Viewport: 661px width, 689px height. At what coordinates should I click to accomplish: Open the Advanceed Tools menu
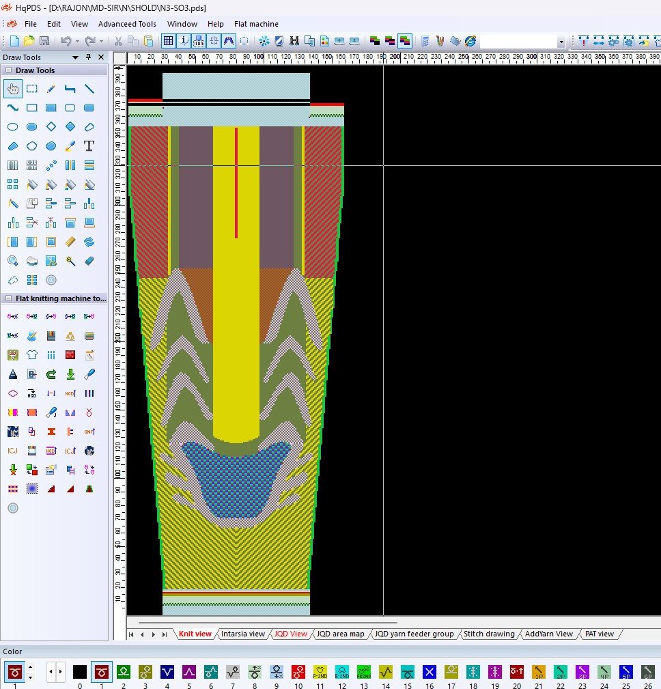[127, 24]
